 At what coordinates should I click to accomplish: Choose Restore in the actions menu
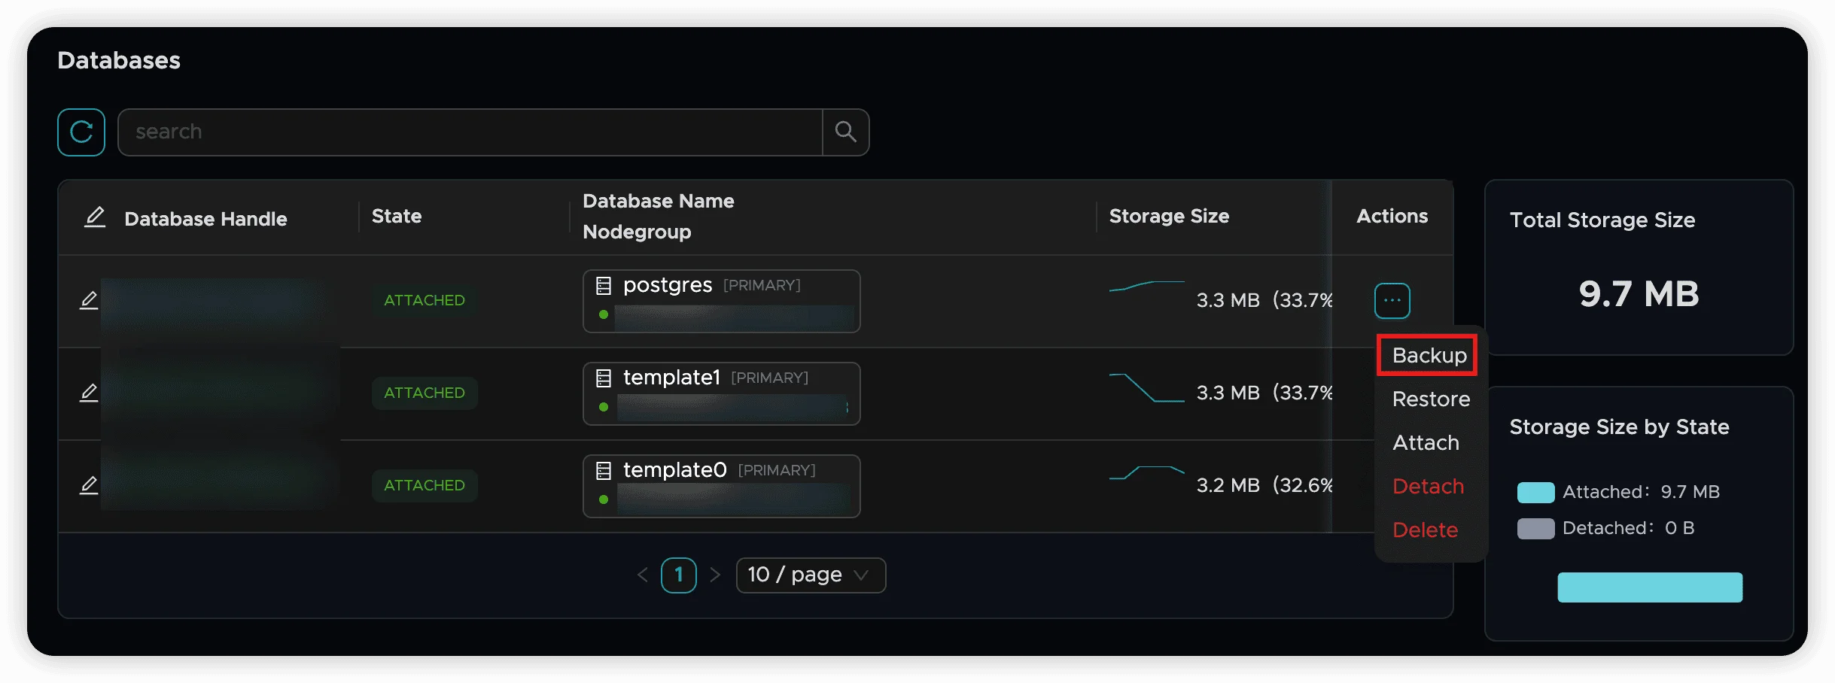[x=1430, y=399]
